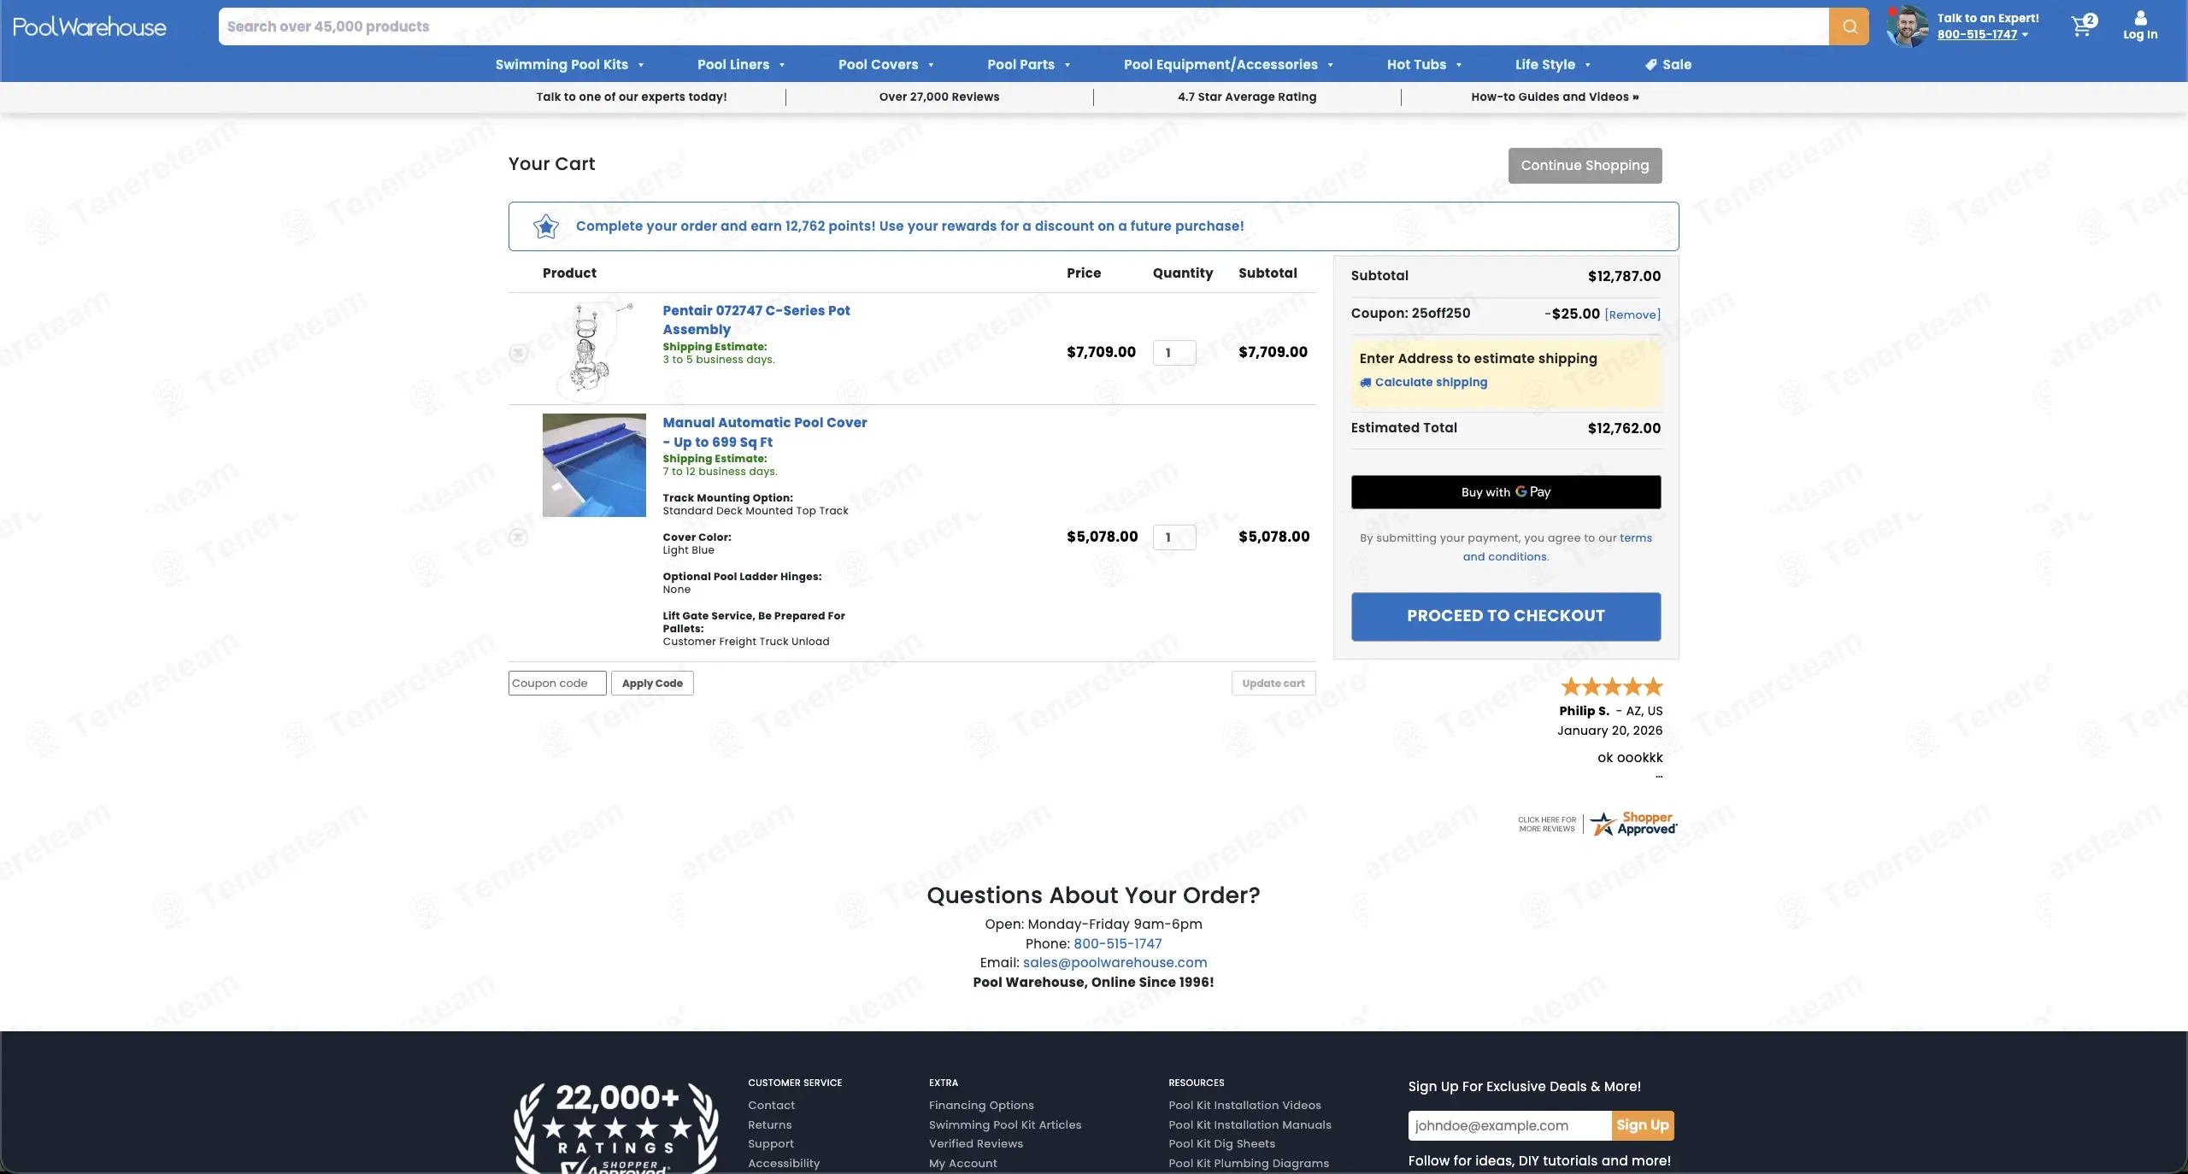Open the footer Returns link

[x=769, y=1125]
